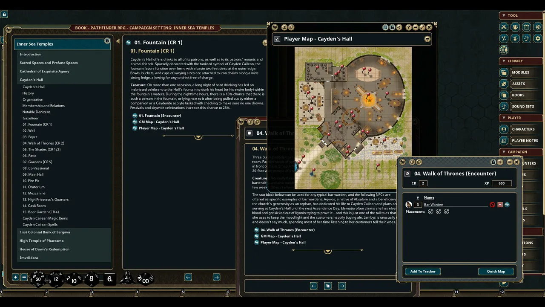Roll the percentile d00 die
The height and width of the screenshot is (307, 545).
(145, 279)
